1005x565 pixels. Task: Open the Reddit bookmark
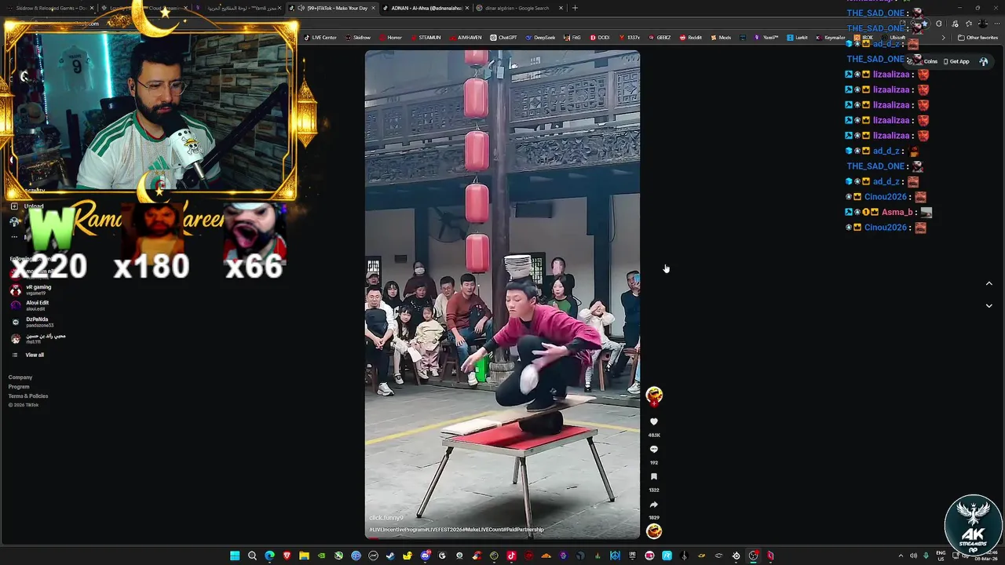(690, 38)
